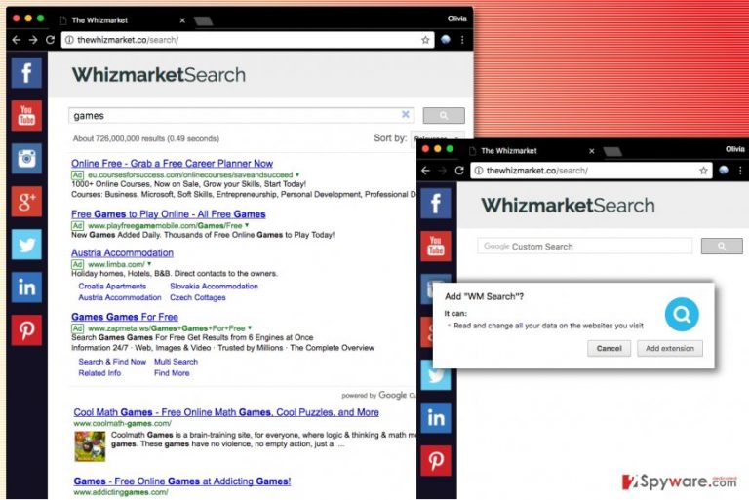Open Search & Find Now sublink
The width and height of the screenshot is (749, 500).
(x=112, y=362)
